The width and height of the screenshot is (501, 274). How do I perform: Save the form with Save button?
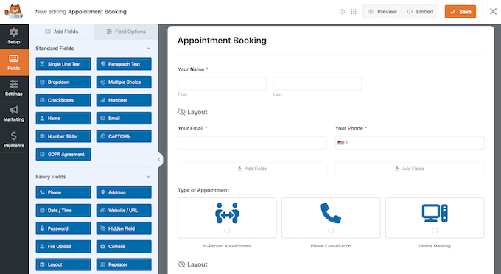click(460, 12)
